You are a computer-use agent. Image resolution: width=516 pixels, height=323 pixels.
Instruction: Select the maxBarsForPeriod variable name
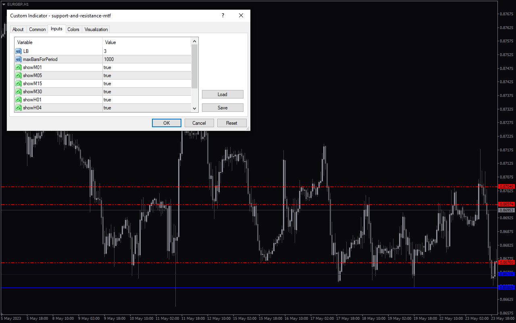click(x=40, y=59)
